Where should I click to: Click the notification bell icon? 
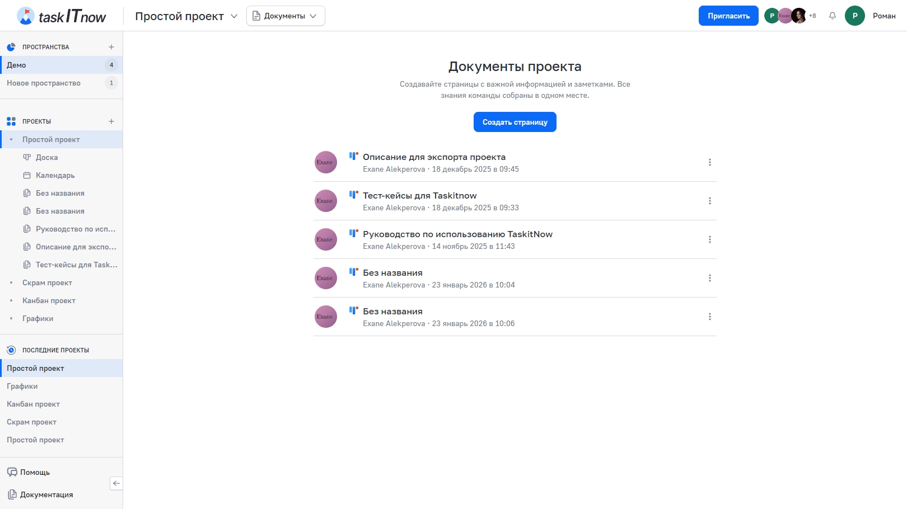point(833,16)
